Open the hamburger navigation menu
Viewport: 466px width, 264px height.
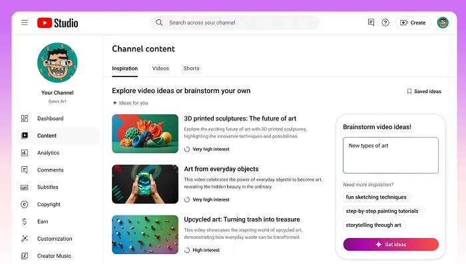click(x=25, y=23)
